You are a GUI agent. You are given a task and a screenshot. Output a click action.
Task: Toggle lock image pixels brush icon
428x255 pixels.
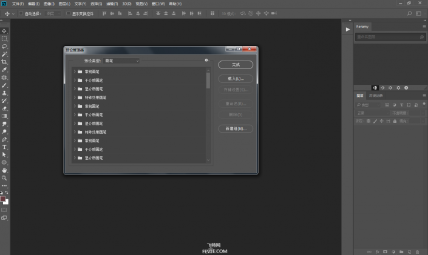375,121
